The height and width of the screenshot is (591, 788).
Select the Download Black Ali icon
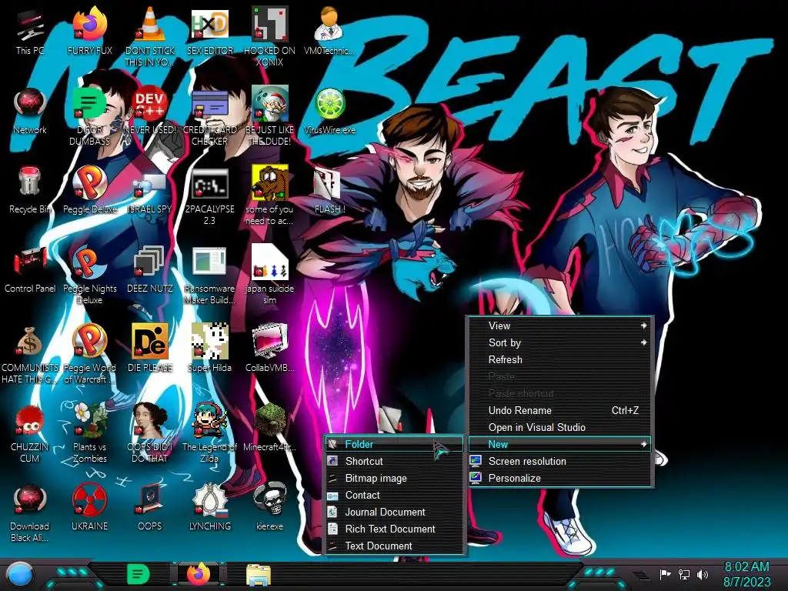pos(30,513)
